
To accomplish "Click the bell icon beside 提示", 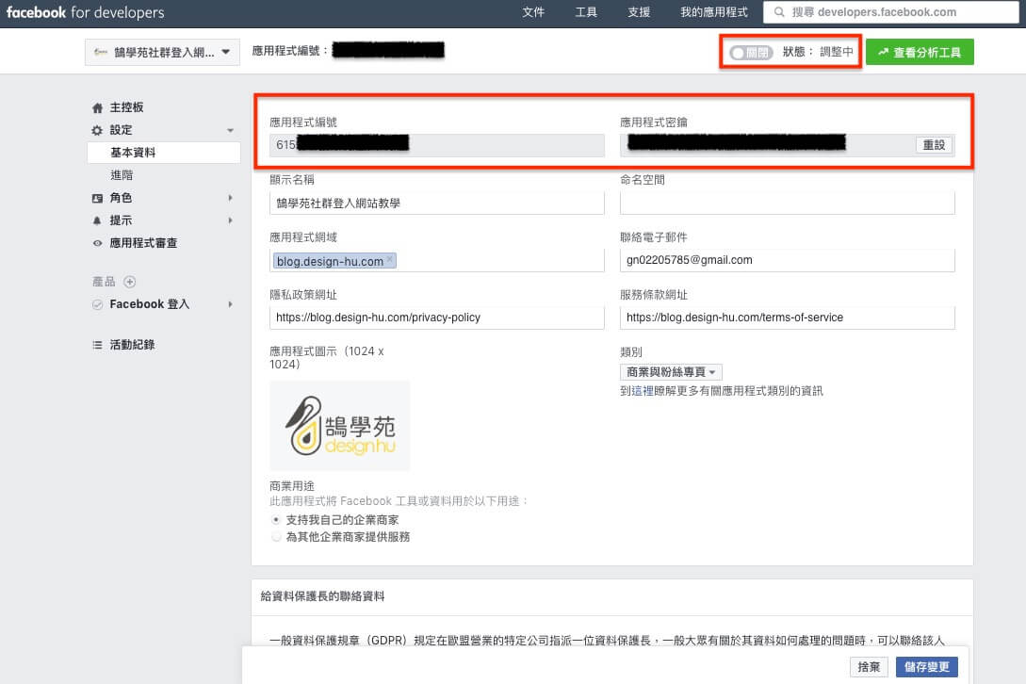I will [x=97, y=220].
